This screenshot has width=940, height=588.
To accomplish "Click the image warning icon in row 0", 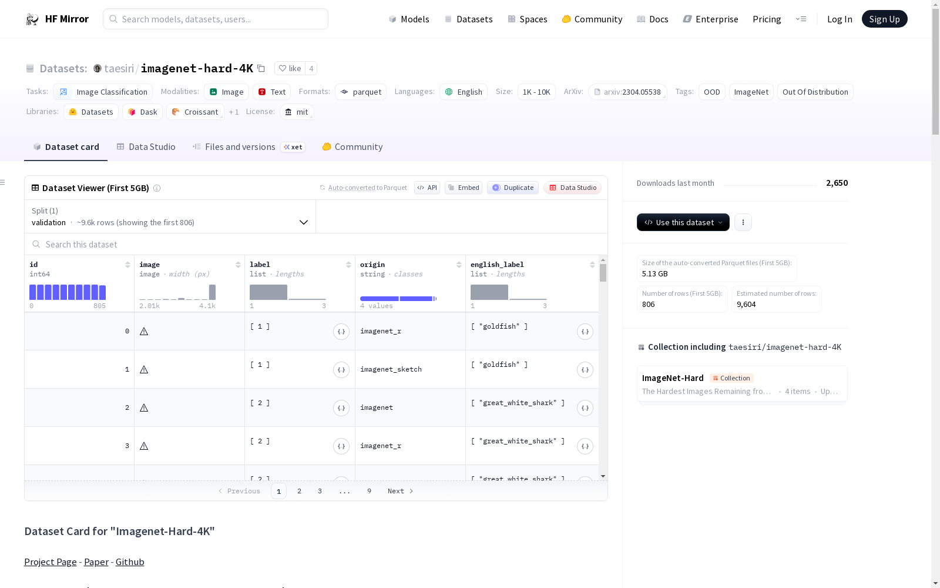I will click(x=144, y=332).
